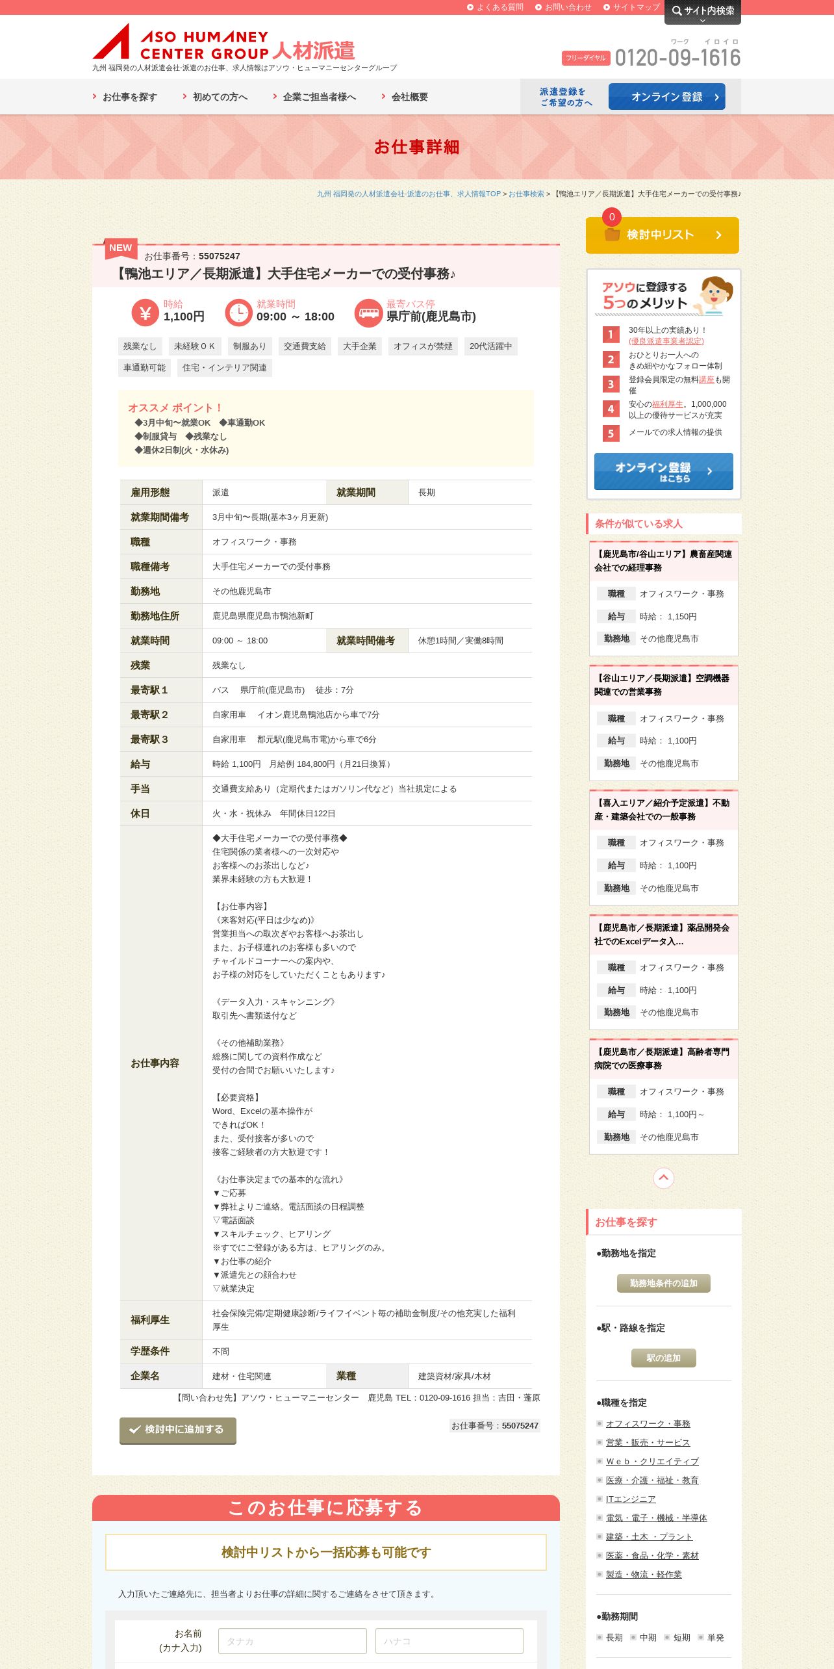834x1669 pixels.
Task: Click the NEW badge on the job
Action: (x=120, y=248)
